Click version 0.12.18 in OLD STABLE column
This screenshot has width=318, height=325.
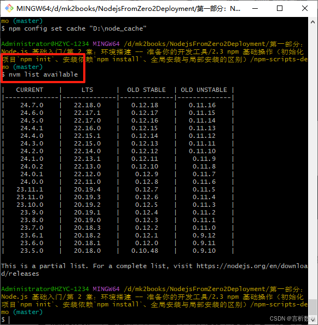click(144, 105)
